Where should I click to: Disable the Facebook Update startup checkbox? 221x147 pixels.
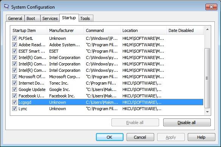14,96
